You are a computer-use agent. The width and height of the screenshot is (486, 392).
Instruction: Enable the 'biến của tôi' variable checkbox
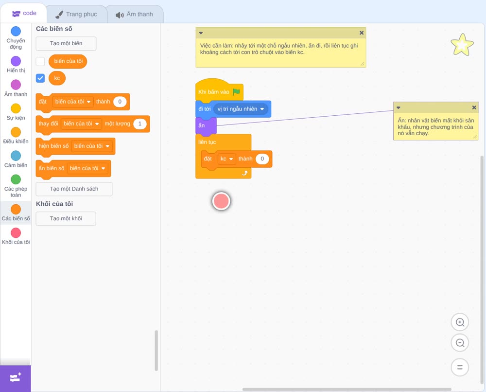(x=40, y=61)
